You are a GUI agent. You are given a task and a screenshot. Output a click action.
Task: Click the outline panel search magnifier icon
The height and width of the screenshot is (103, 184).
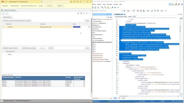pos(108,17)
